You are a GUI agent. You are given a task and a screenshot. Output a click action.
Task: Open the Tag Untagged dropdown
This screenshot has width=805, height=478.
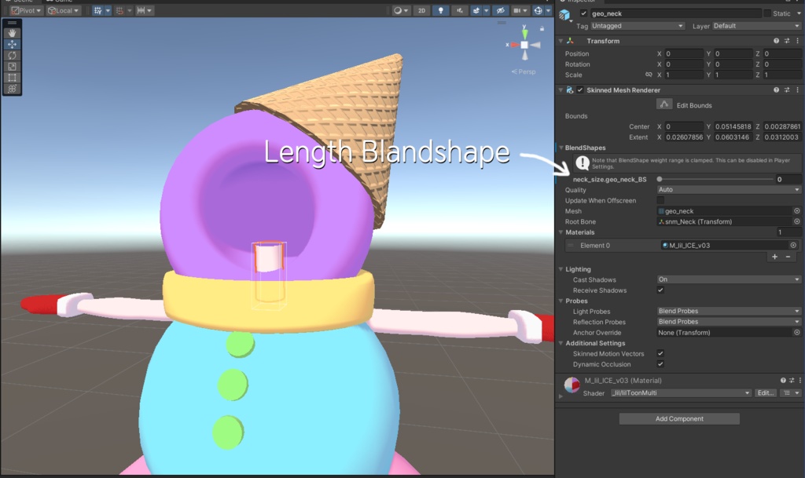[x=637, y=26]
